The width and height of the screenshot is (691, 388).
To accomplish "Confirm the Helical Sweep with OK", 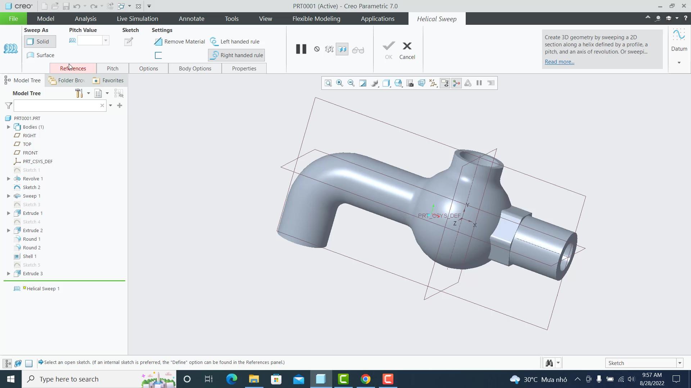I will click(x=388, y=50).
